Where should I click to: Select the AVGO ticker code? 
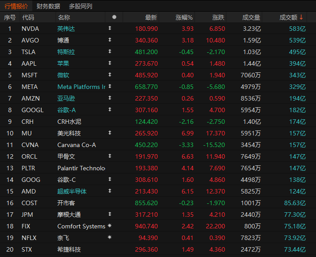tap(30, 40)
